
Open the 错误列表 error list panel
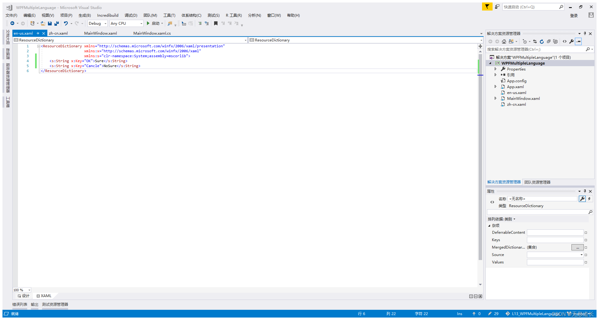click(x=20, y=305)
